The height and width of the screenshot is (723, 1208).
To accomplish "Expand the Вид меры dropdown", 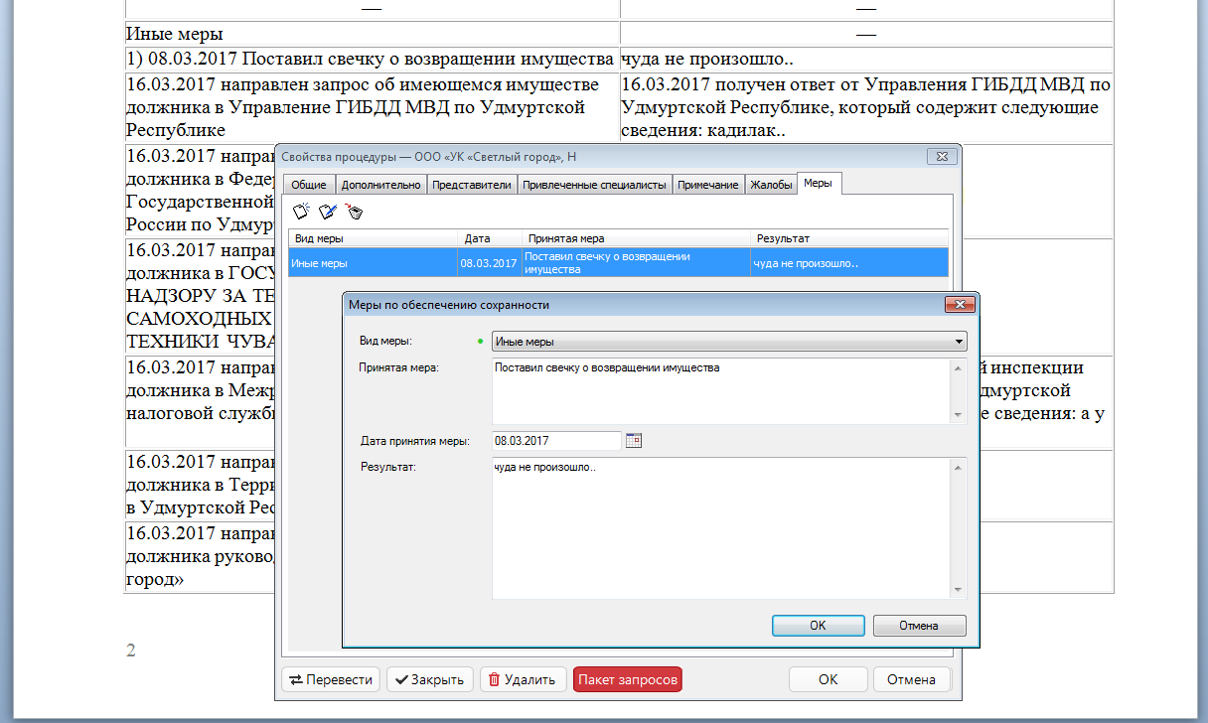I will click(959, 342).
